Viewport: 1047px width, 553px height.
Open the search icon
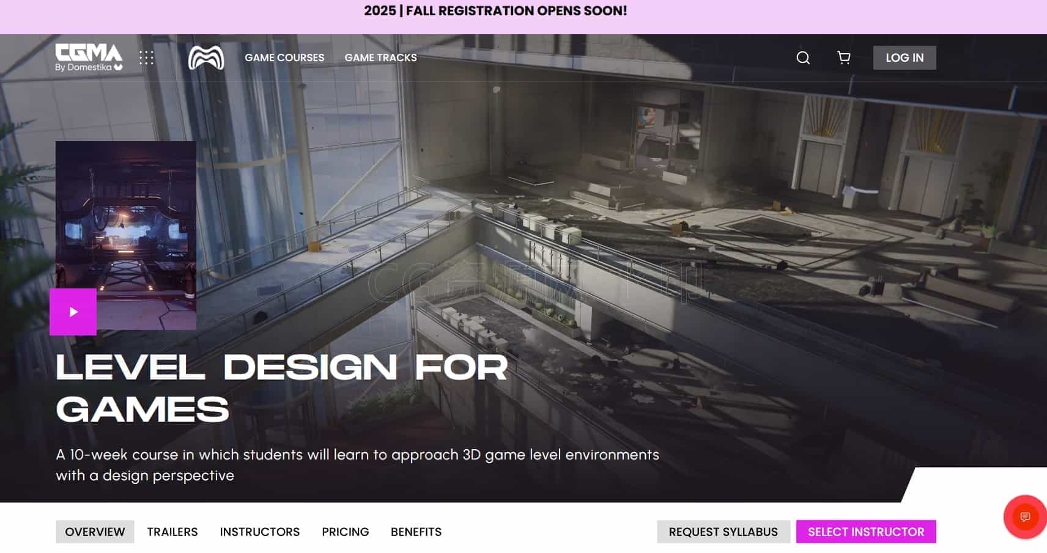point(803,57)
